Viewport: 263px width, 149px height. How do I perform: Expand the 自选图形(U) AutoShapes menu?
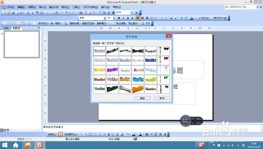(72, 134)
